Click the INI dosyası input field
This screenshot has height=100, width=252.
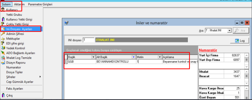pyautogui.click(x=88, y=40)
